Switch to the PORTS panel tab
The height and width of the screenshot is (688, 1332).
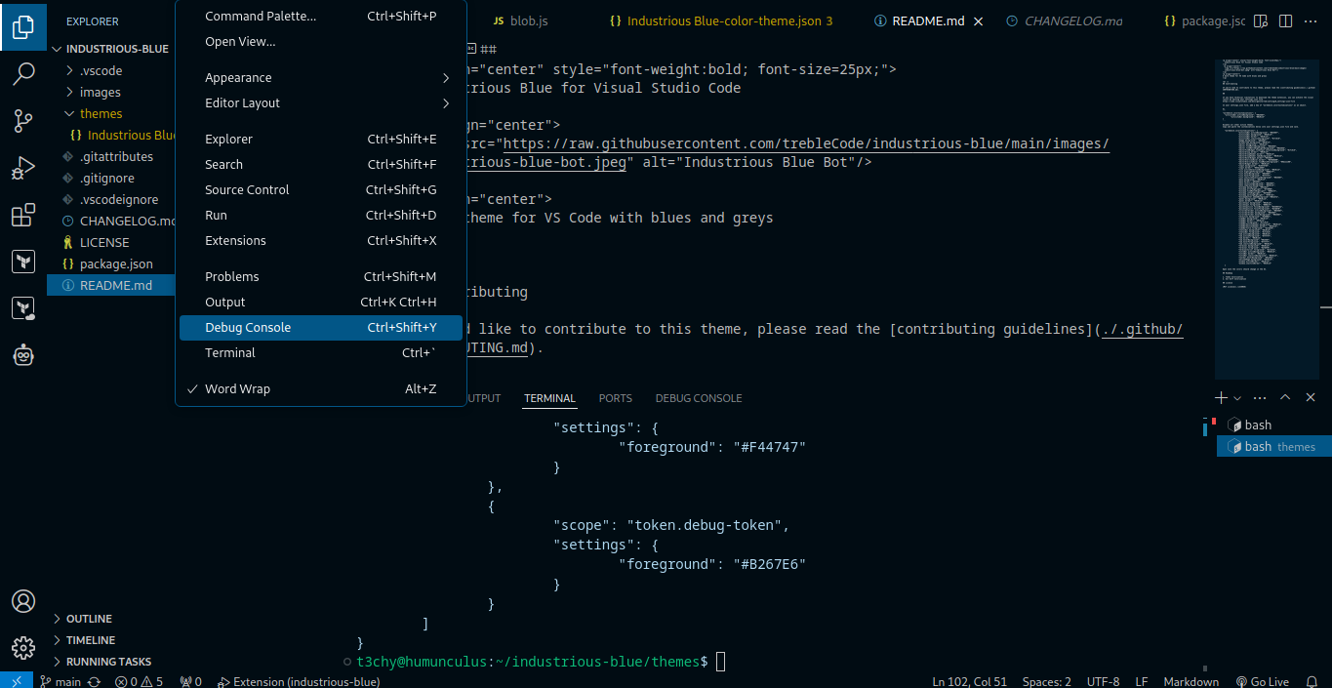point(615,398)
